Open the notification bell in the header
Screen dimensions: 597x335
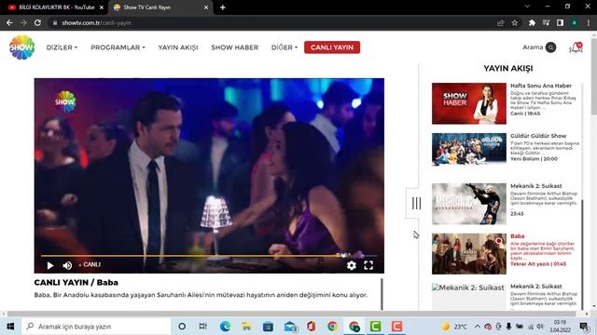pyautogui.click(x=576, y=47)
